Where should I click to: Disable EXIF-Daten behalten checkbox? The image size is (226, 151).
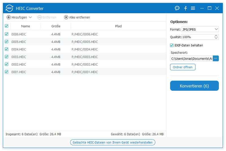click(172, 45)
